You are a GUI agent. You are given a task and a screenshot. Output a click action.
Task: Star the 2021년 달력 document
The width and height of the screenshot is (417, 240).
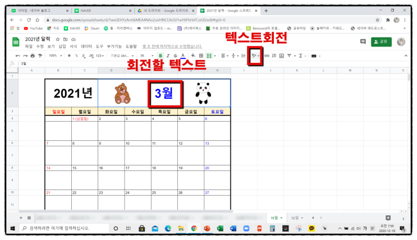[58, 39]
